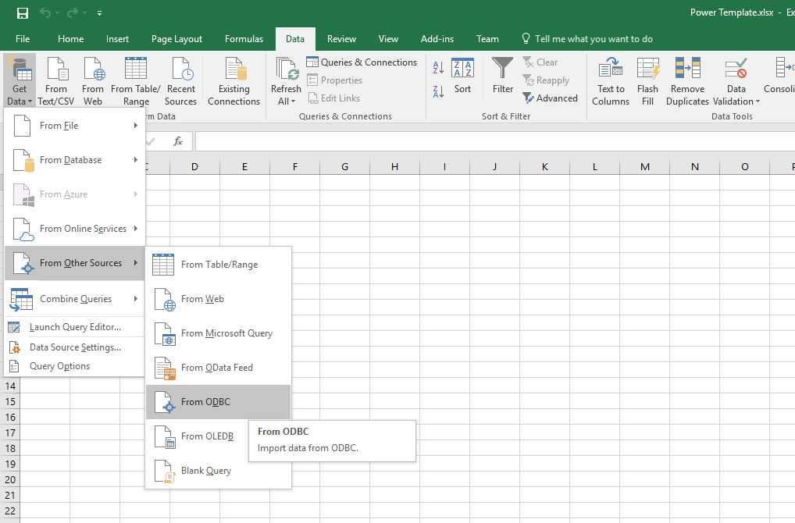The height and width of the screenshot is (523, 795).
Task: Expand the Combine Queries submenu
Action: pos(75,299)
